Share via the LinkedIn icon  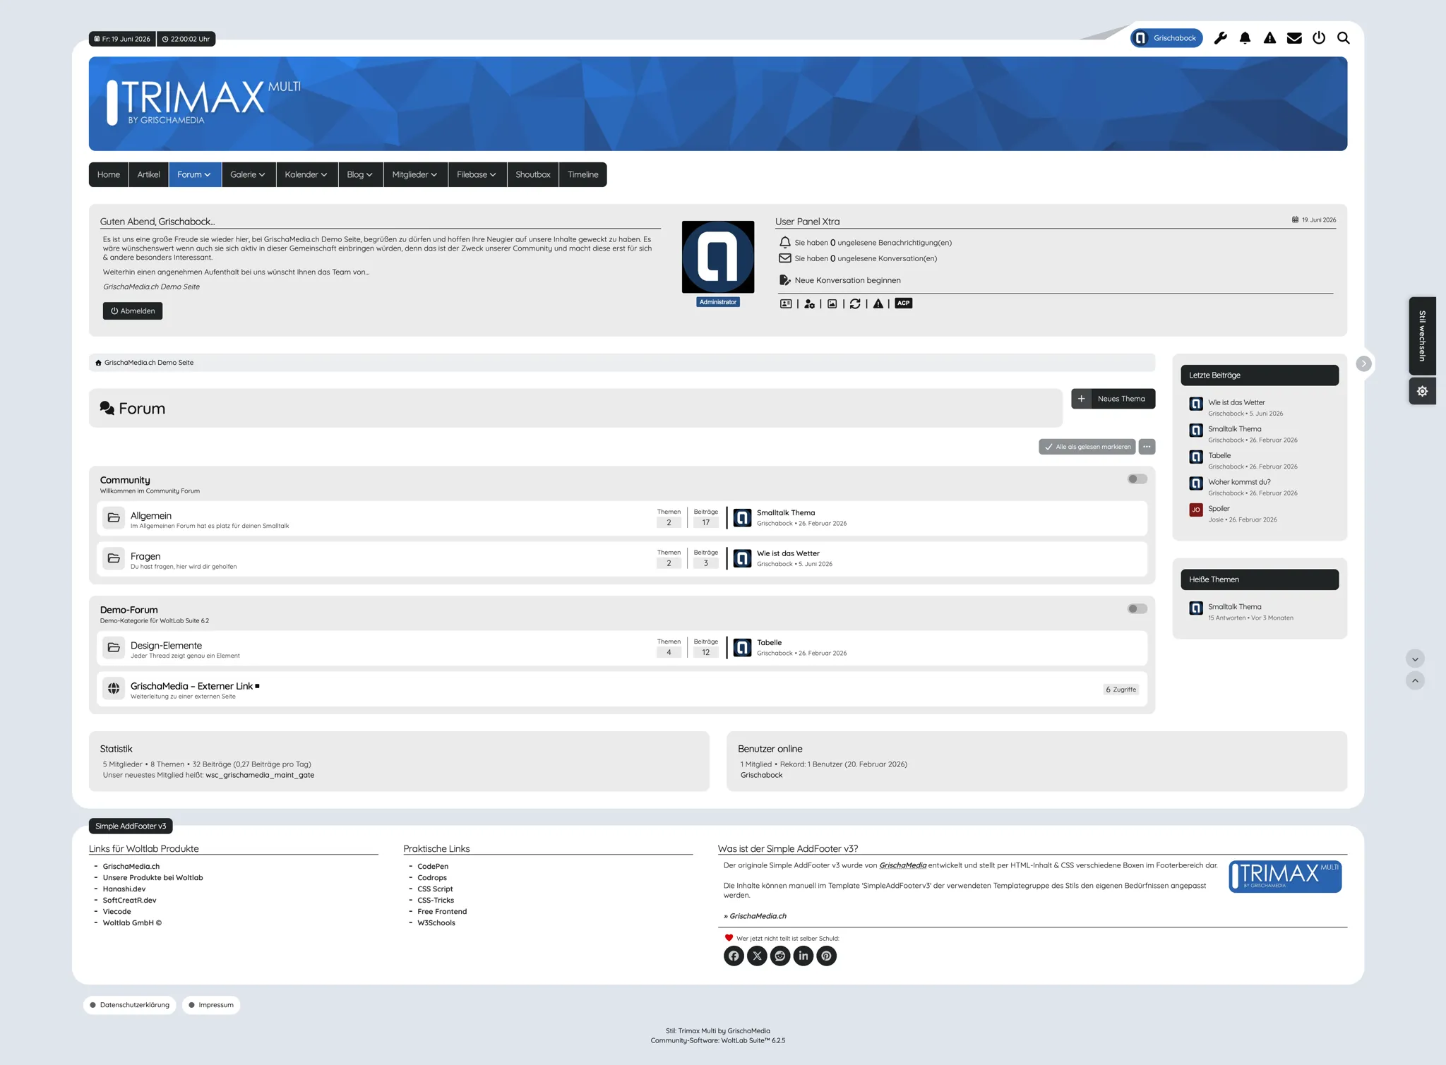pos(803,956)
